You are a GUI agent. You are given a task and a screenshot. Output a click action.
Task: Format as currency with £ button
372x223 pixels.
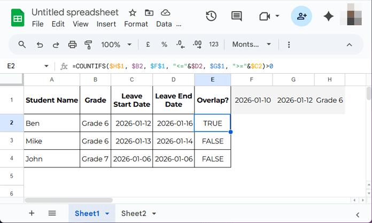pyautogui.click(x=148, y=44)
